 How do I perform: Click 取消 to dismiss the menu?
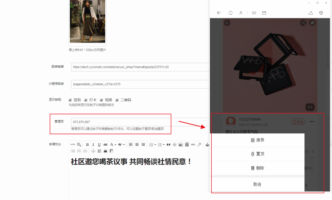[257, 185]
